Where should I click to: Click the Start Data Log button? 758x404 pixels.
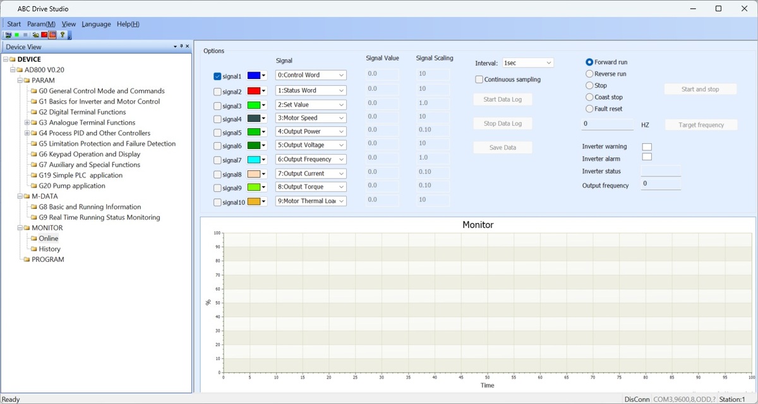tap(502, 99)
